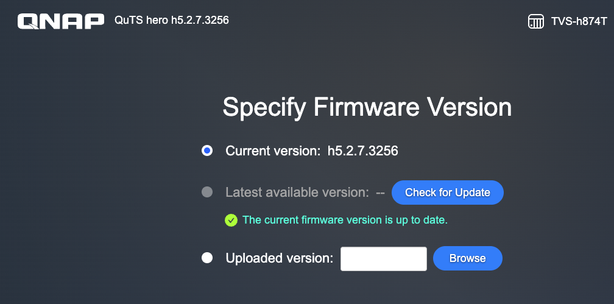Click the word Specify in the heading
Image resolution: width=614 pixels, height=304 pixels.
pyautogui.click(x=264, y=108)
